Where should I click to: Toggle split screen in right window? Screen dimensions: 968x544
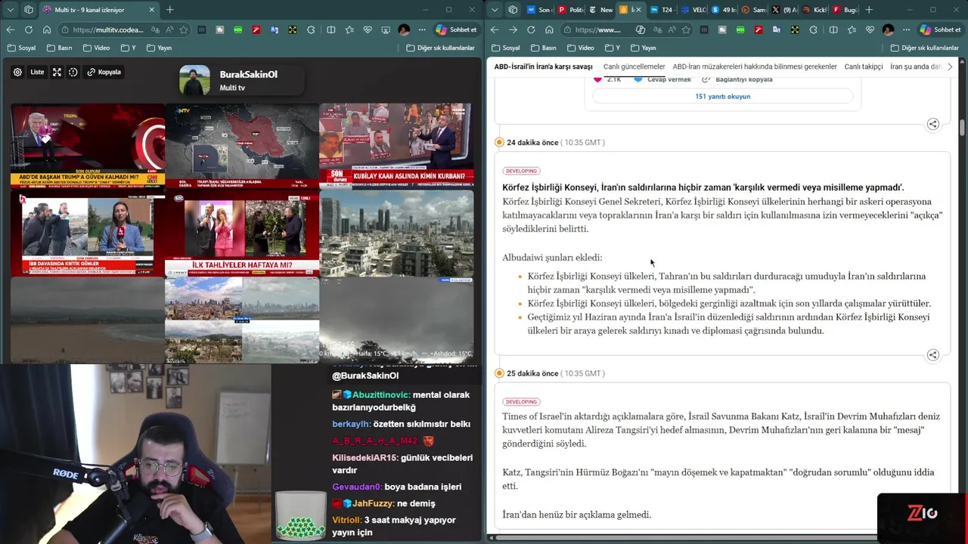click(x=833, y=29)
